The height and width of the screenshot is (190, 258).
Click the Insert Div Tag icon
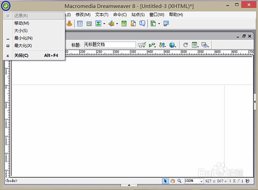(89, 24)
